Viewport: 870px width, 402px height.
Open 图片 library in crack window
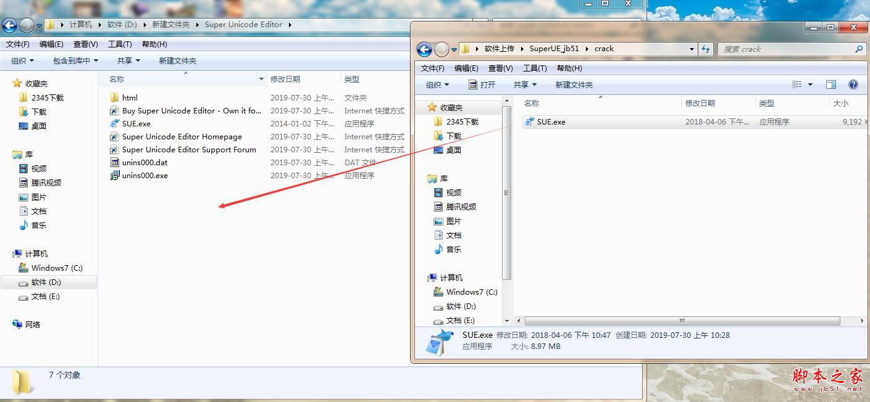[447, 221]
